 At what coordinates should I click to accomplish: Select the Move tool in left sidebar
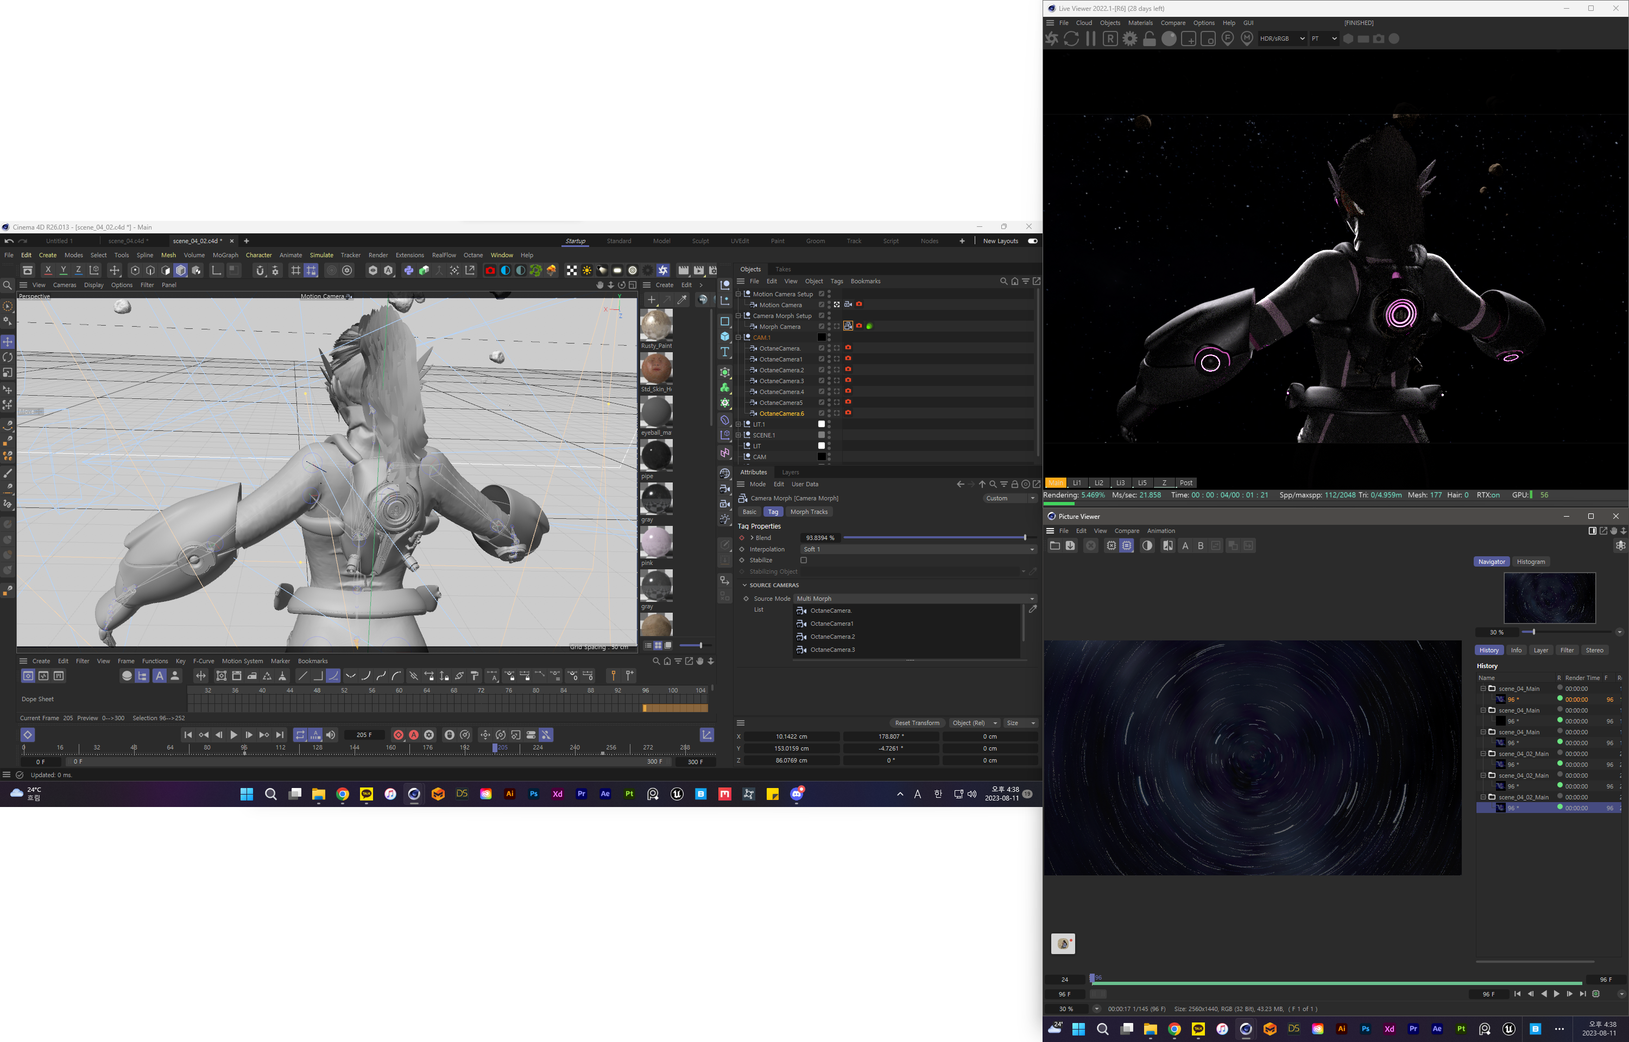8,342
